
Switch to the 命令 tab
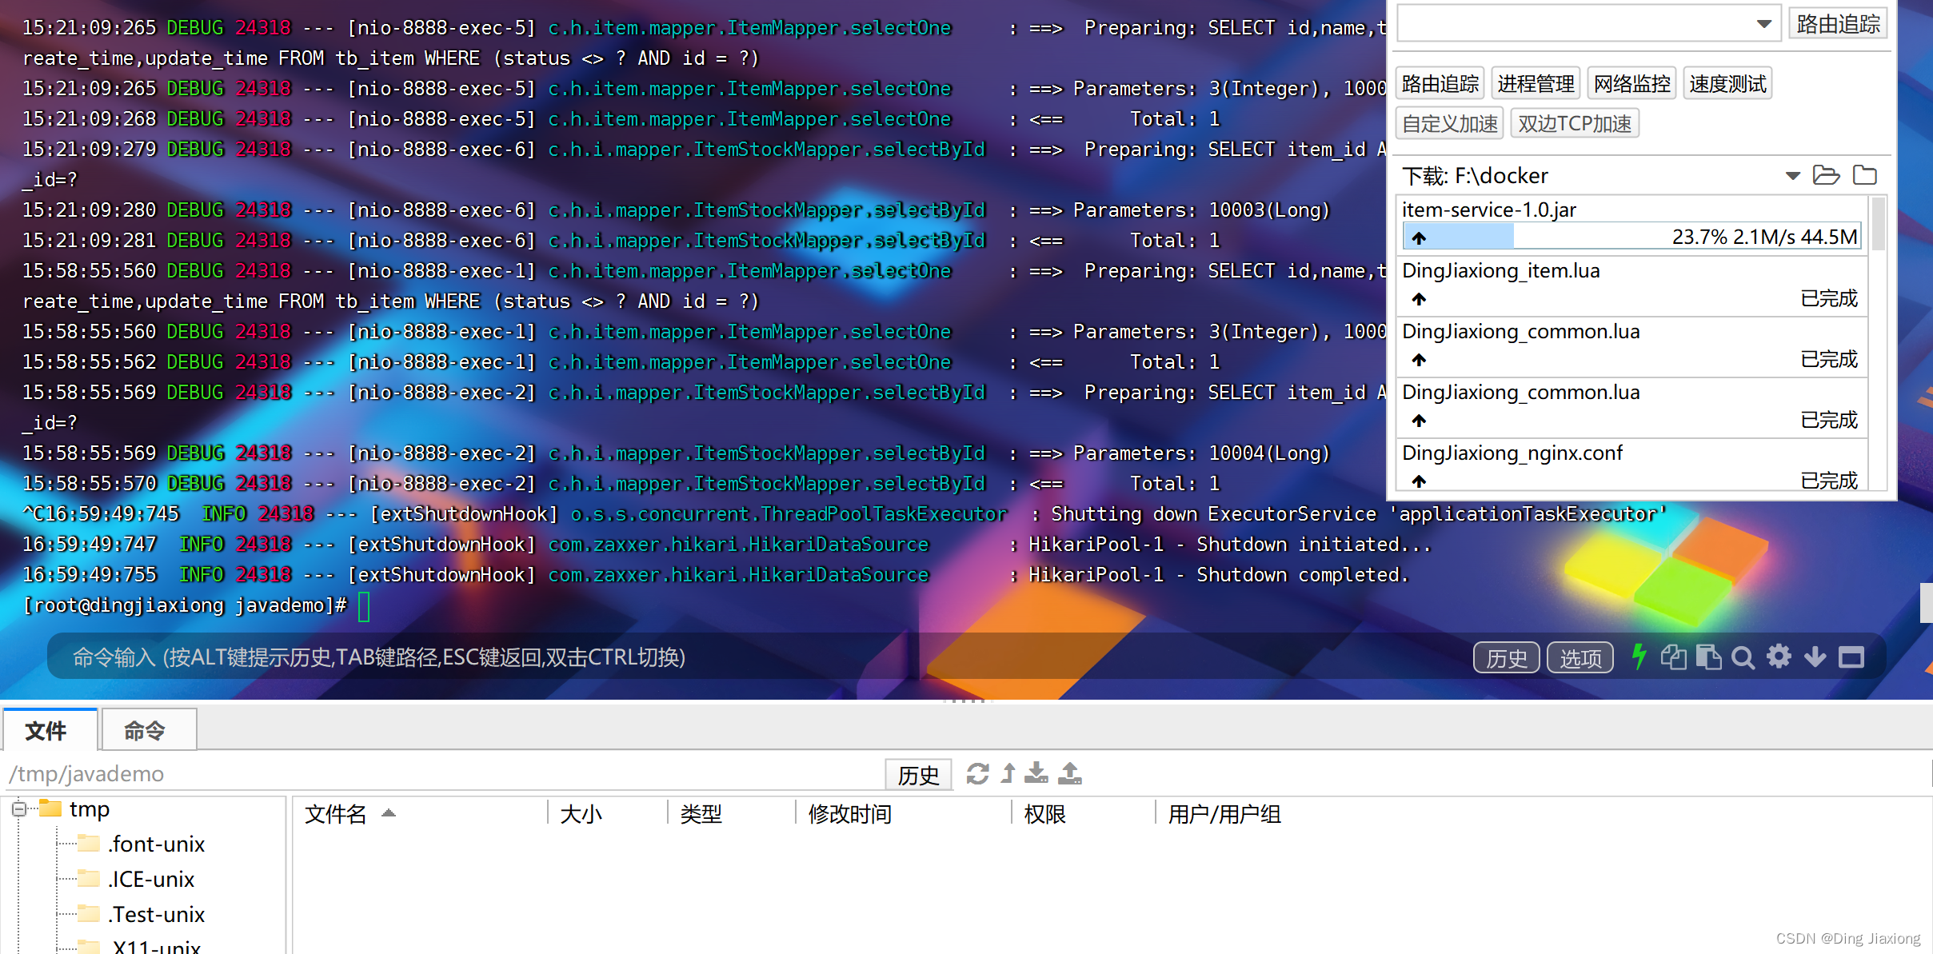(145, 730)
